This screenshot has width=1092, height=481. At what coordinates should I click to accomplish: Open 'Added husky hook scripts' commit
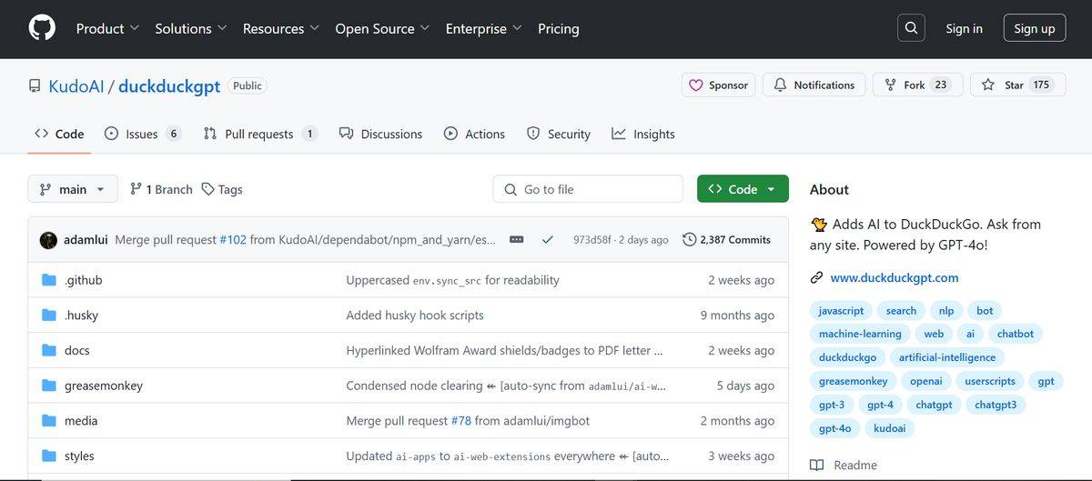(x=415, y=316)
